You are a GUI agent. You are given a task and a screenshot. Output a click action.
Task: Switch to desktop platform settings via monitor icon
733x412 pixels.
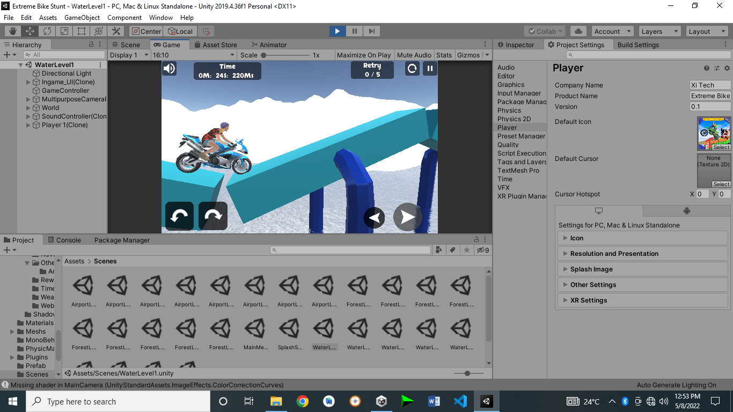[599, 210]
